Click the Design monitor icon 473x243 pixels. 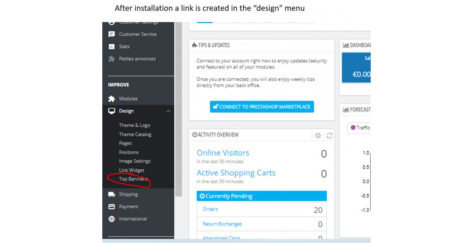point(111,111)
